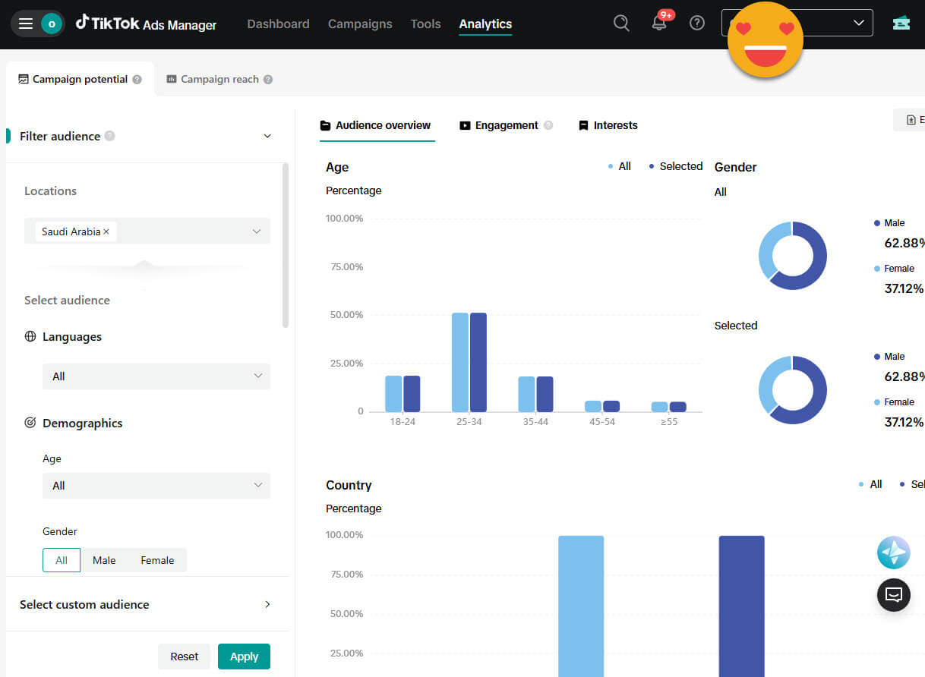The image size is (925, 677).
Task: Select the Male gender option
Action: [104, 560]
